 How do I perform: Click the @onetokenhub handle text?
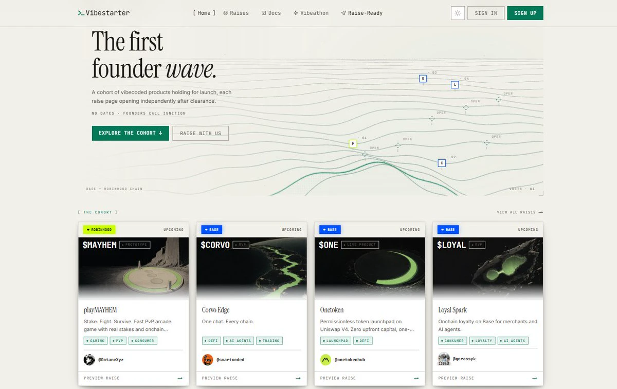coord(350,360)
